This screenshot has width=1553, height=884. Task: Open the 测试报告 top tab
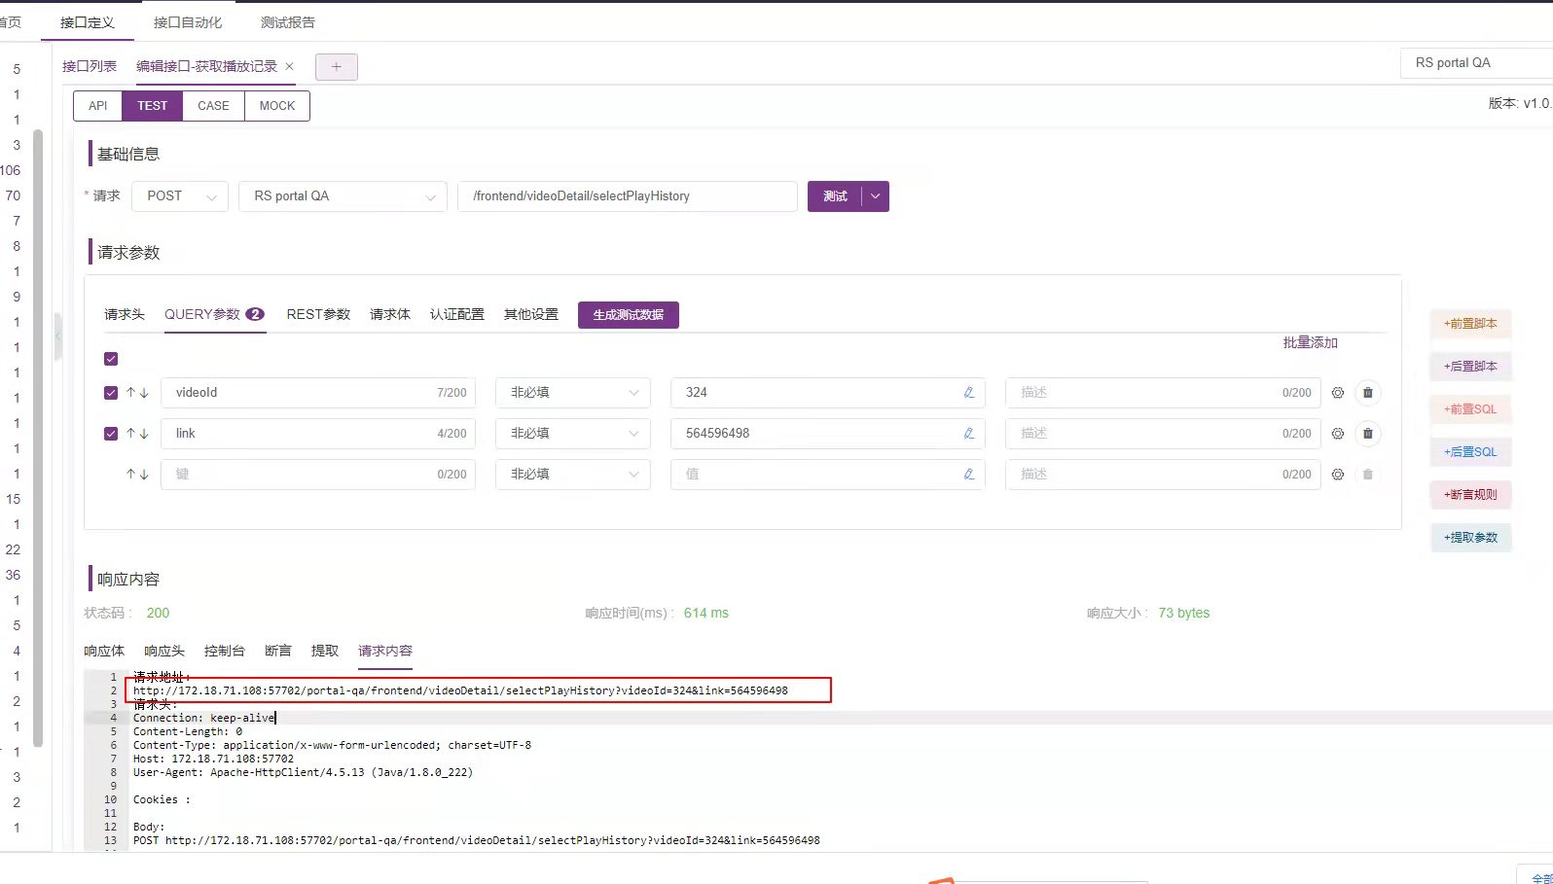coord(288,22)
